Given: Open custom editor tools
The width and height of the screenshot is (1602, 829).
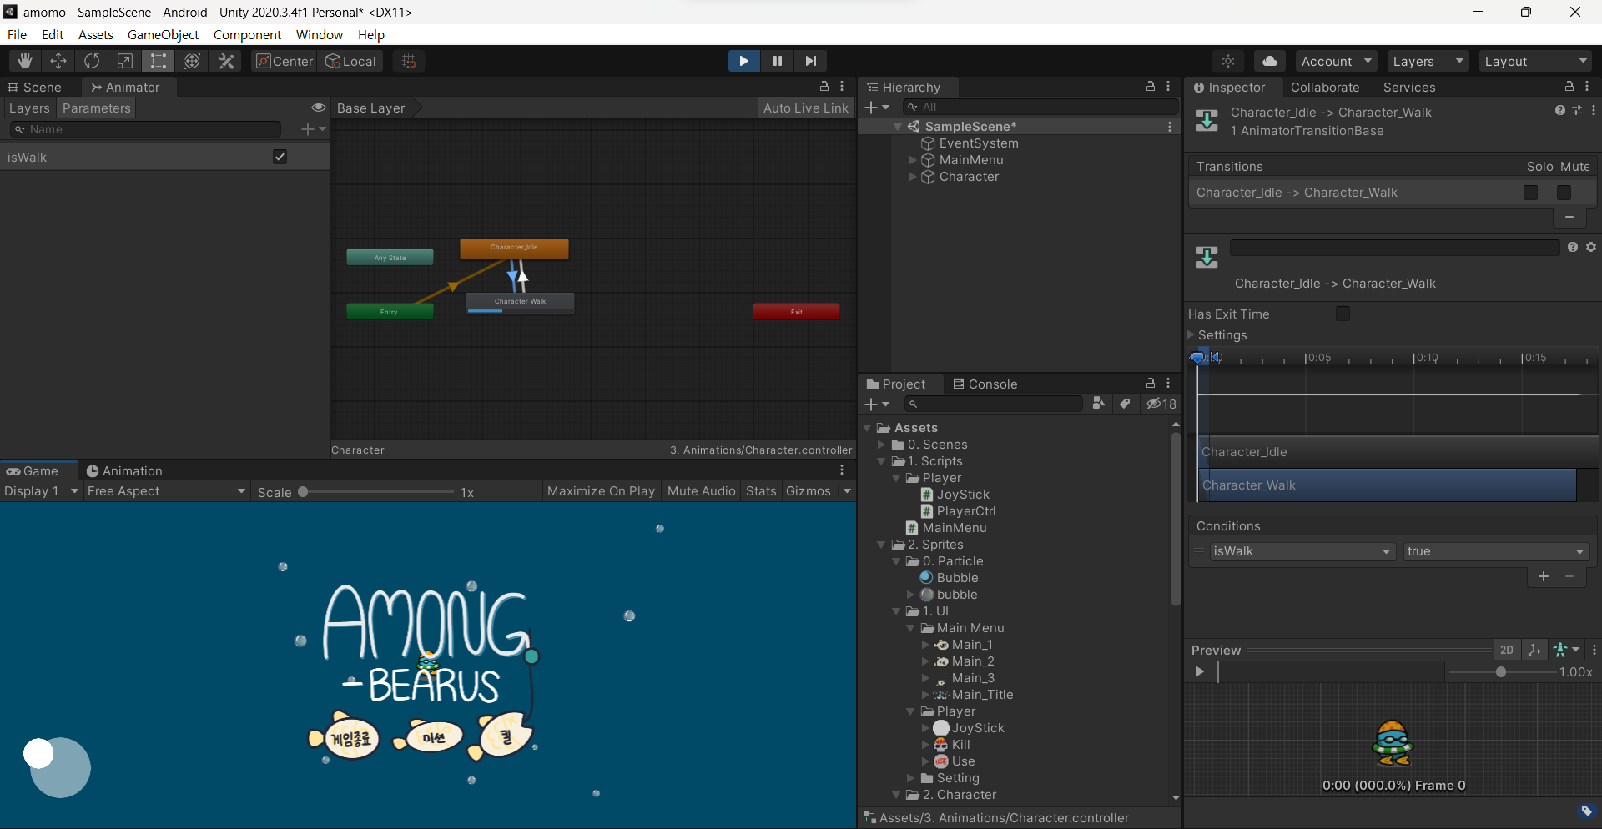Looking at the screenshot, I should (x=226, y=61).
